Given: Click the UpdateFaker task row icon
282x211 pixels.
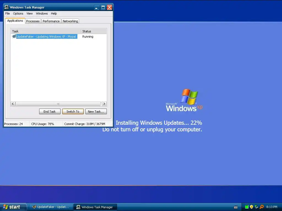Looking at the screenshot, I should tap(14, 37).
